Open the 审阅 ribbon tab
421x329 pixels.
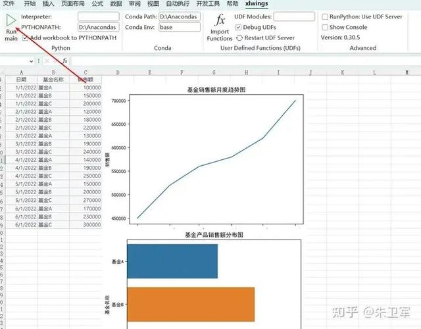(x=134, y=3)
